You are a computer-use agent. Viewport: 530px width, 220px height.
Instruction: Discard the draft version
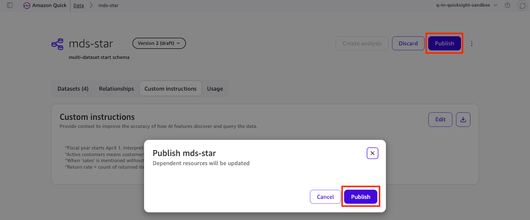click(x=408, y=44)
